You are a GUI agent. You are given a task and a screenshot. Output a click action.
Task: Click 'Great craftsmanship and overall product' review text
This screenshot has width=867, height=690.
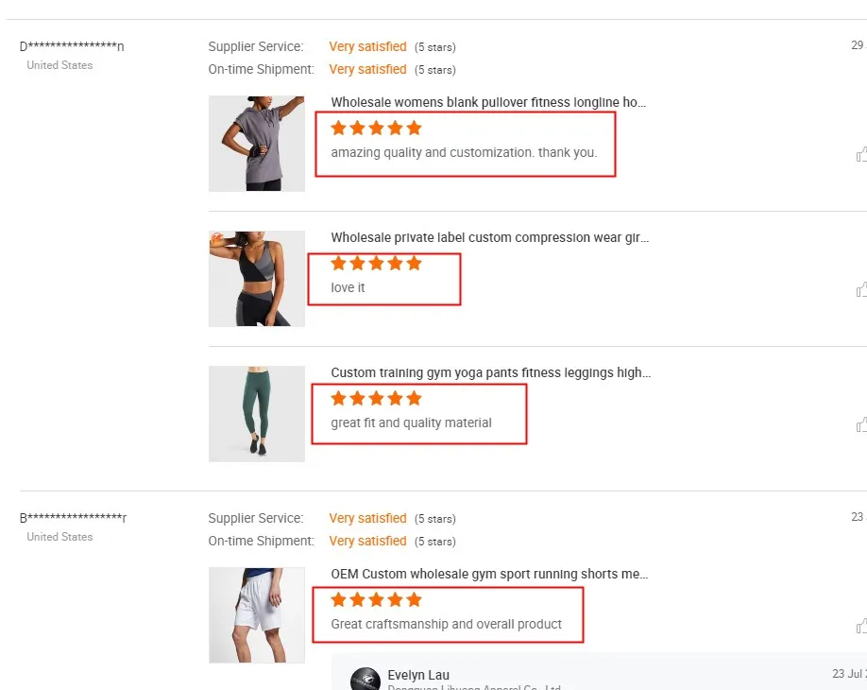[446, 624]
